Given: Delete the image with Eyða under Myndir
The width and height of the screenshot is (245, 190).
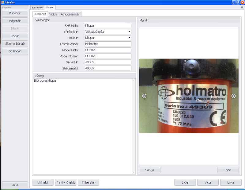Looking at the screenshot, I should click(x=228, y=170).
